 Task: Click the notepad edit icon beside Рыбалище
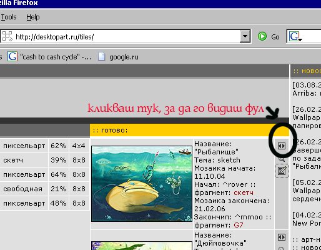pos(282,171)
